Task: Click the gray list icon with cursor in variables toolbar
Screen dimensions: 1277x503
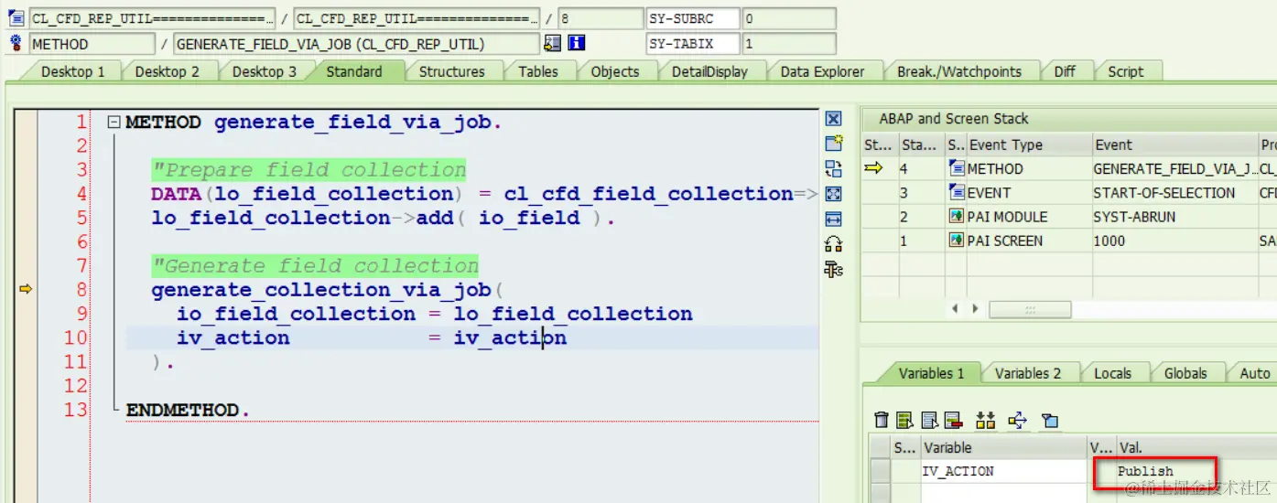Action: pyautogui.click(x=929, y=421)
